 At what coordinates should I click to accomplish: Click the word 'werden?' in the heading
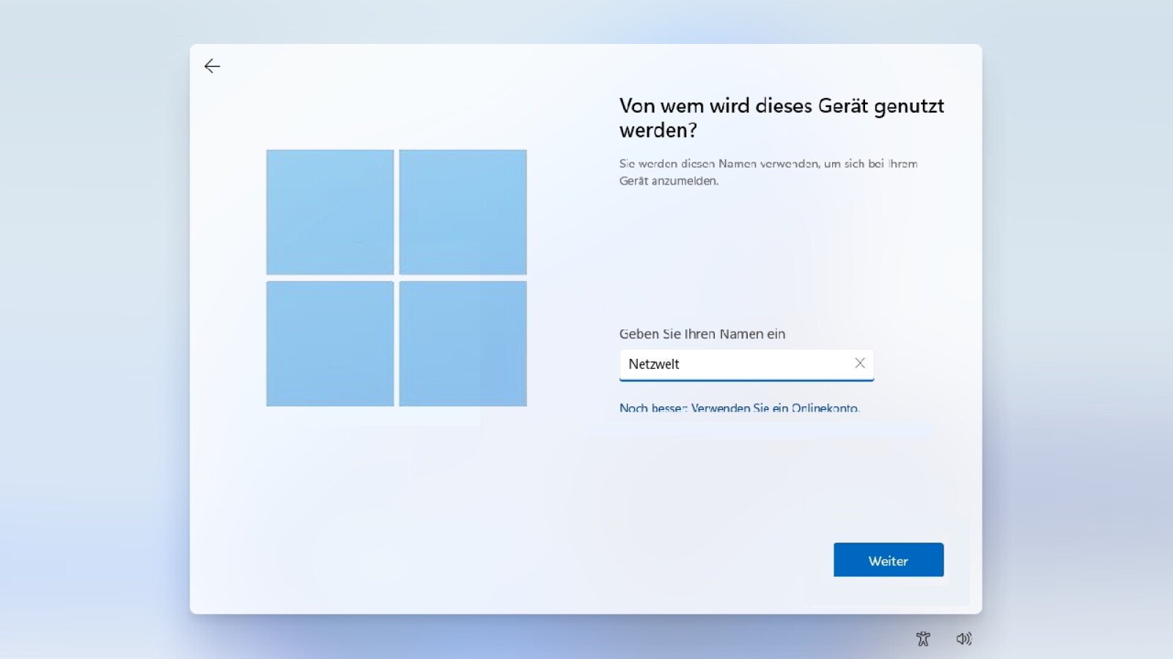click(658, 130)
